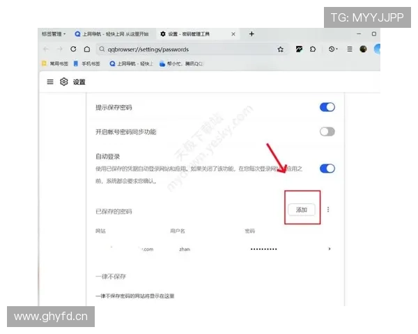
Task: Open a new tab with plus icon
Action: pos(251,34)
